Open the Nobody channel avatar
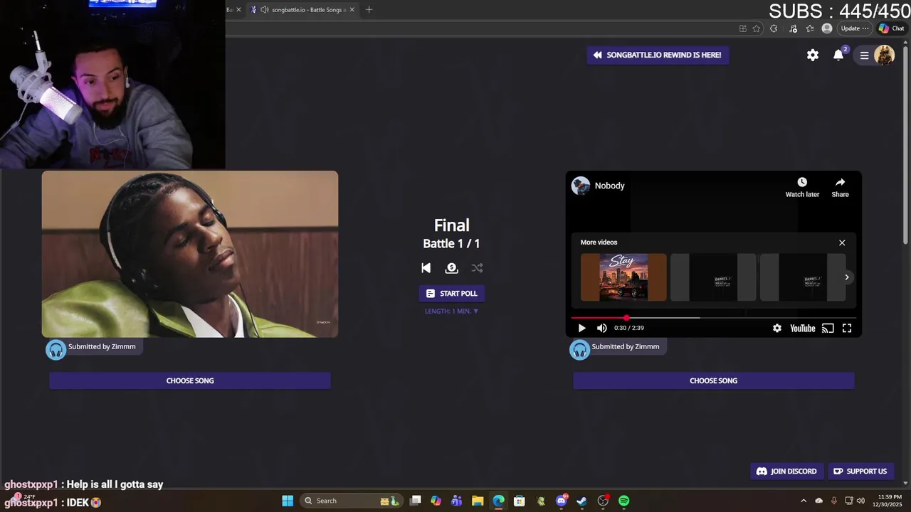 point(581,186)
